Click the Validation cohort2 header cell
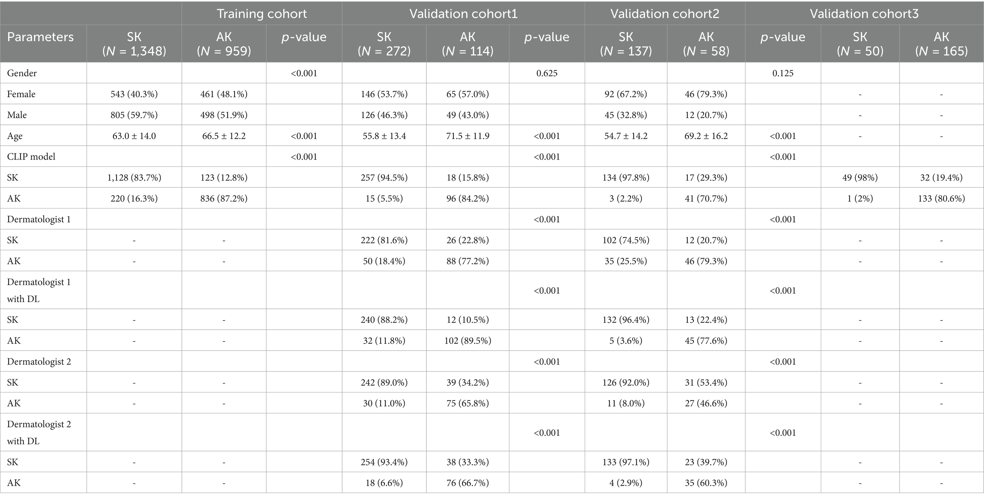 point(665,14)
